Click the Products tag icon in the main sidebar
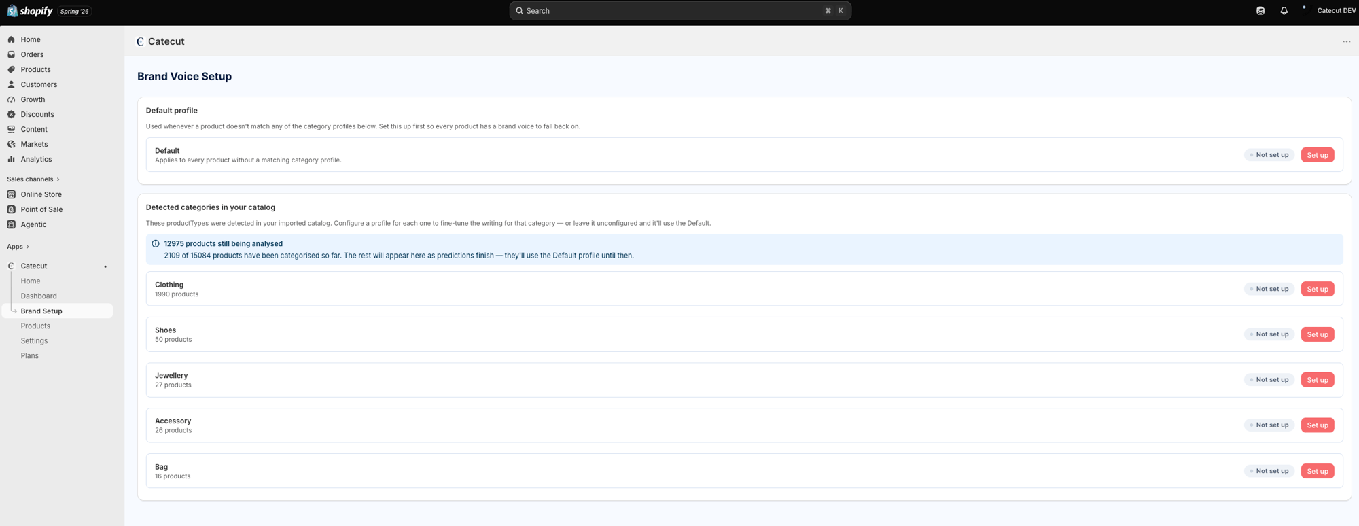The width and height of the screenshot is (1359, 526). [11, 69]
